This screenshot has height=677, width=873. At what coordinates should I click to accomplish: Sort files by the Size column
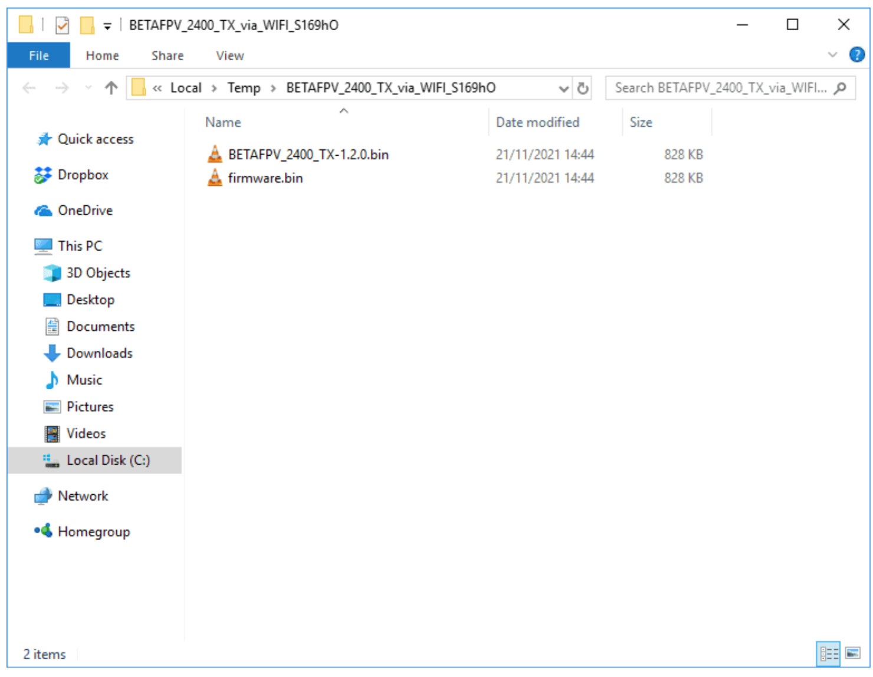coord(641,122)
